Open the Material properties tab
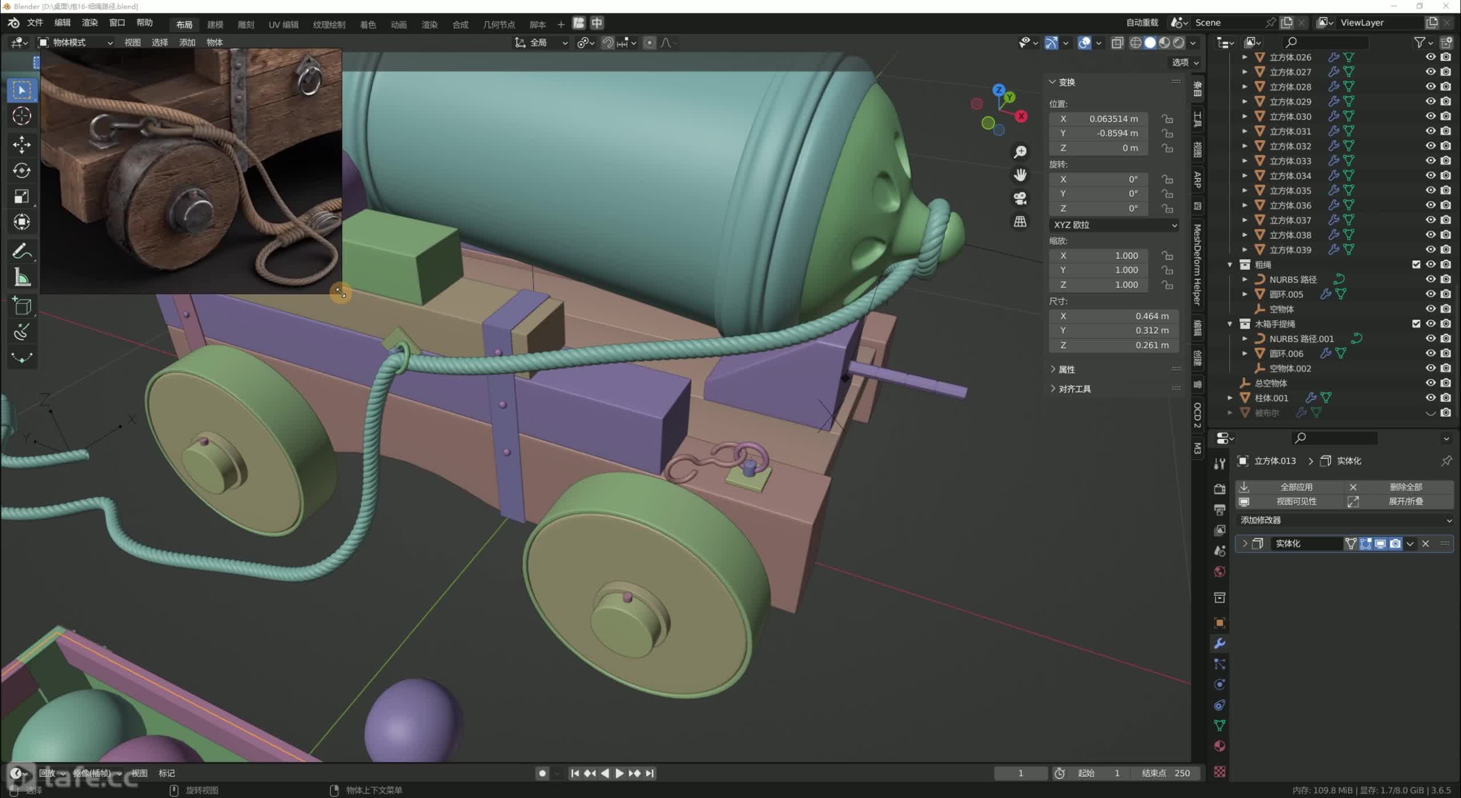This screenshot has width=1461, height=798. (x=1220, y=746)
